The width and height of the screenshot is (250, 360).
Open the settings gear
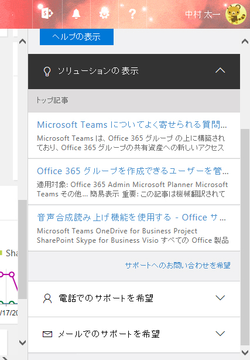[104, 13]
